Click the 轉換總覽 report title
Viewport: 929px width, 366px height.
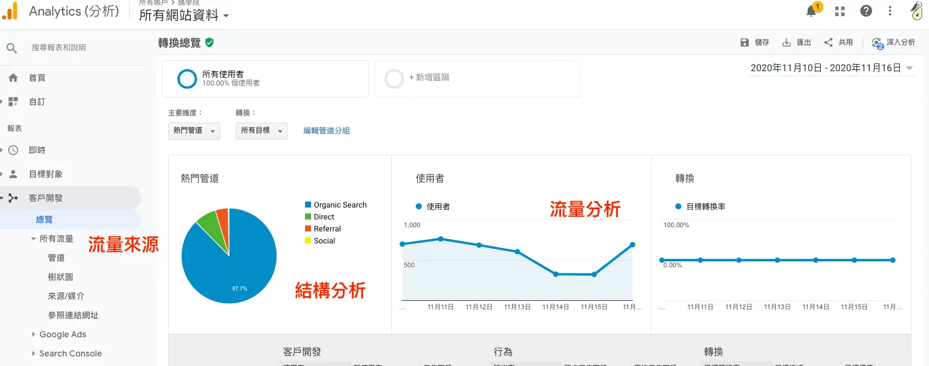pyautogui.click(x=179, y=42)
